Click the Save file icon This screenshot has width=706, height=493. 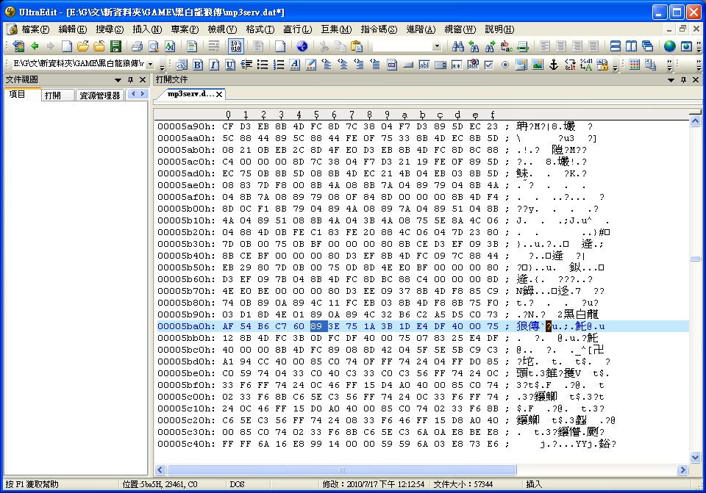(115, 46)
